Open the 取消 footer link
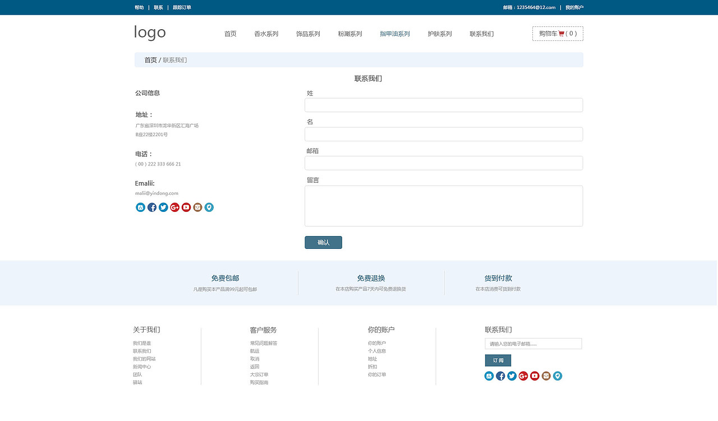The width and height of the screenshot is (718, 421). 255,359
